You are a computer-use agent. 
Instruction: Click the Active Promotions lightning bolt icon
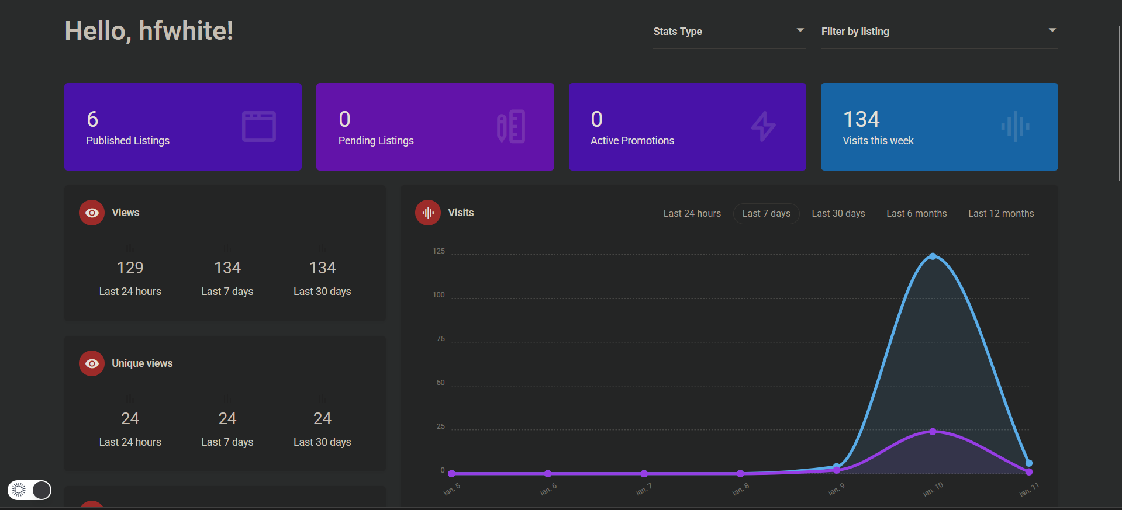pos(763,126)
